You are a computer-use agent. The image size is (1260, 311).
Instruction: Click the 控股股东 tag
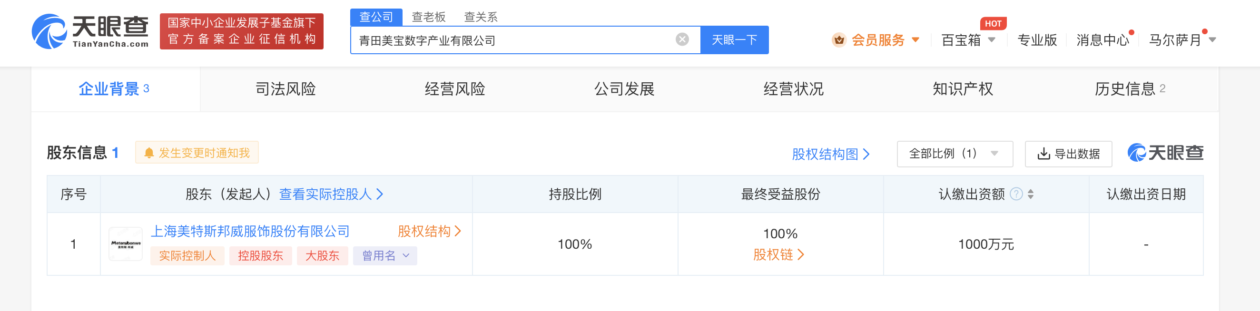click(261, 256)
